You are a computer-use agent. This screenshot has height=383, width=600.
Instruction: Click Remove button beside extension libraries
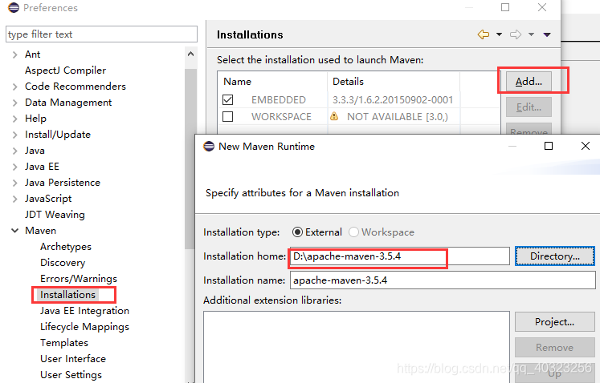tap(554, 348)
